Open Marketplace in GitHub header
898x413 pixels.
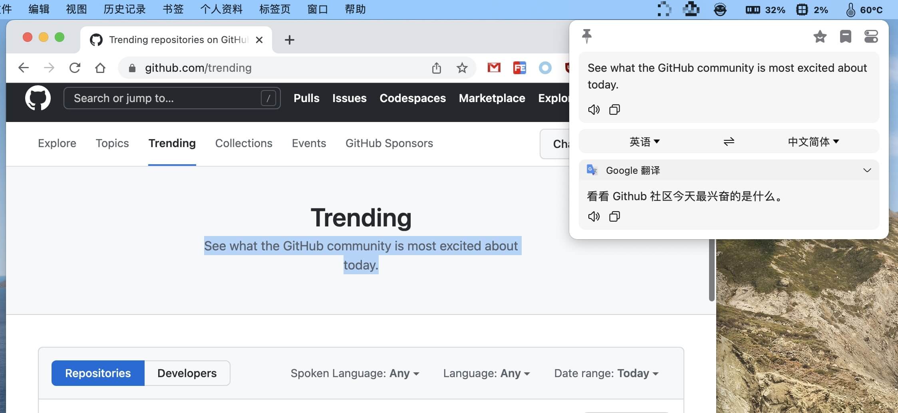(x=492, y=98)
